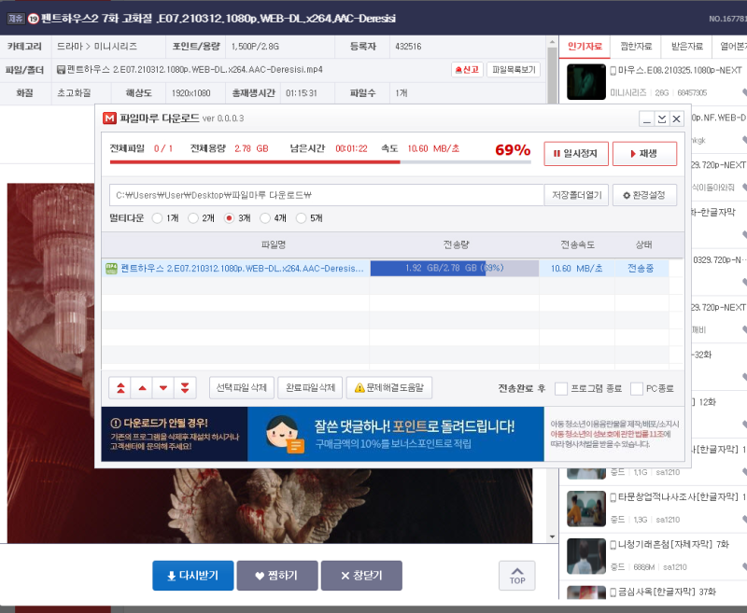Click the 1920x1080 resolution value
The width and height of the screenshot is (747, 613).
pyautogui.click(x=190, y=93)
